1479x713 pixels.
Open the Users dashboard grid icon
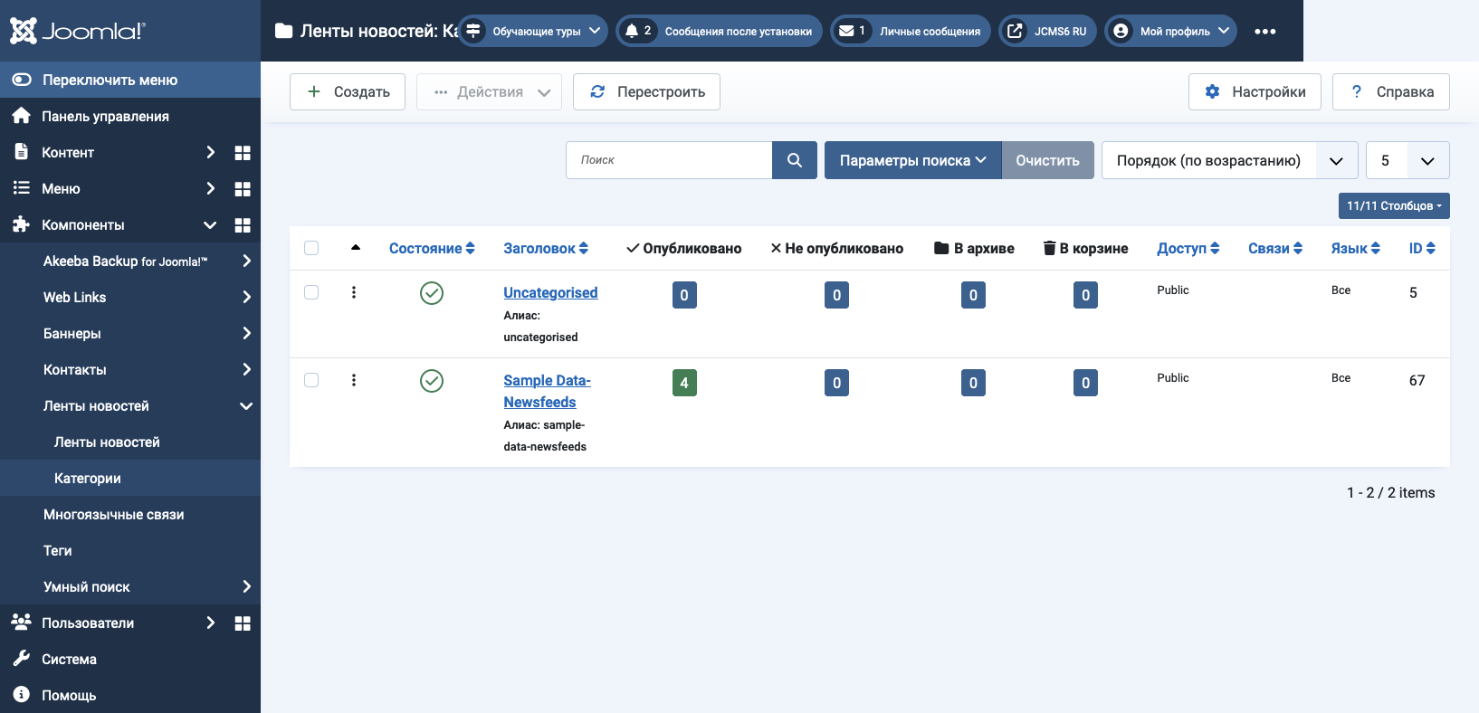click(243, 623)
